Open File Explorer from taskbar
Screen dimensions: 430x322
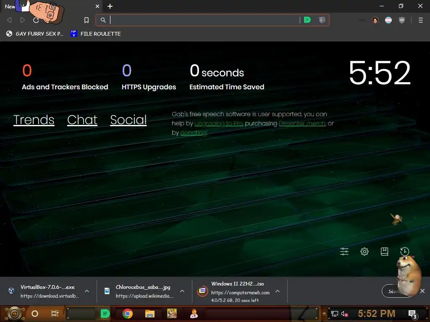pyautogui.click(x=150, y=314)
